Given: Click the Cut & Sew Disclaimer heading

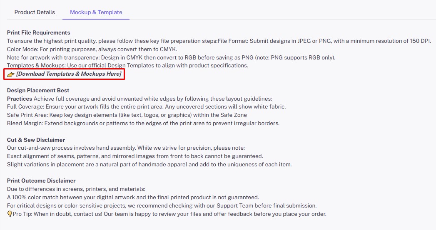Looking at the screenshot, I should tap(36, 140).
